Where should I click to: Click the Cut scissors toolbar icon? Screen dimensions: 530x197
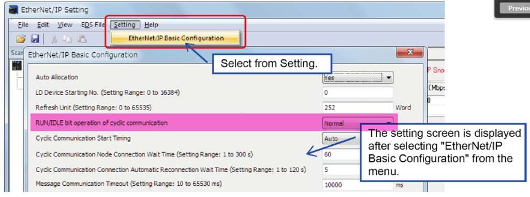click(54, 39)
